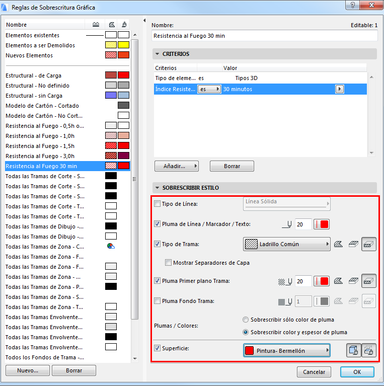Viewport: 384px width, 386px height.
Task: Enable the Pluma Fondo Trama checkbox
Action: tap(157, 301)
